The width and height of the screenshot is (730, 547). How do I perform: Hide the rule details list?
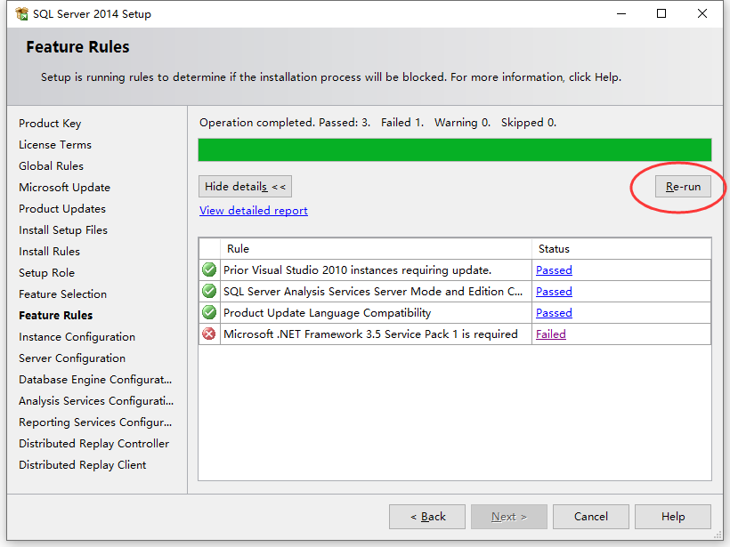pos(245,187)
